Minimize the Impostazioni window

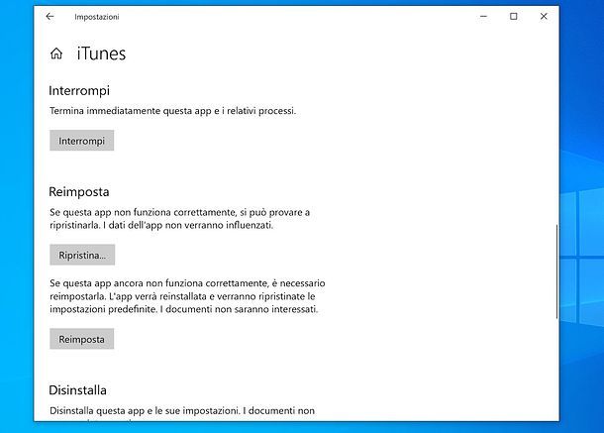tap(484, 16)
